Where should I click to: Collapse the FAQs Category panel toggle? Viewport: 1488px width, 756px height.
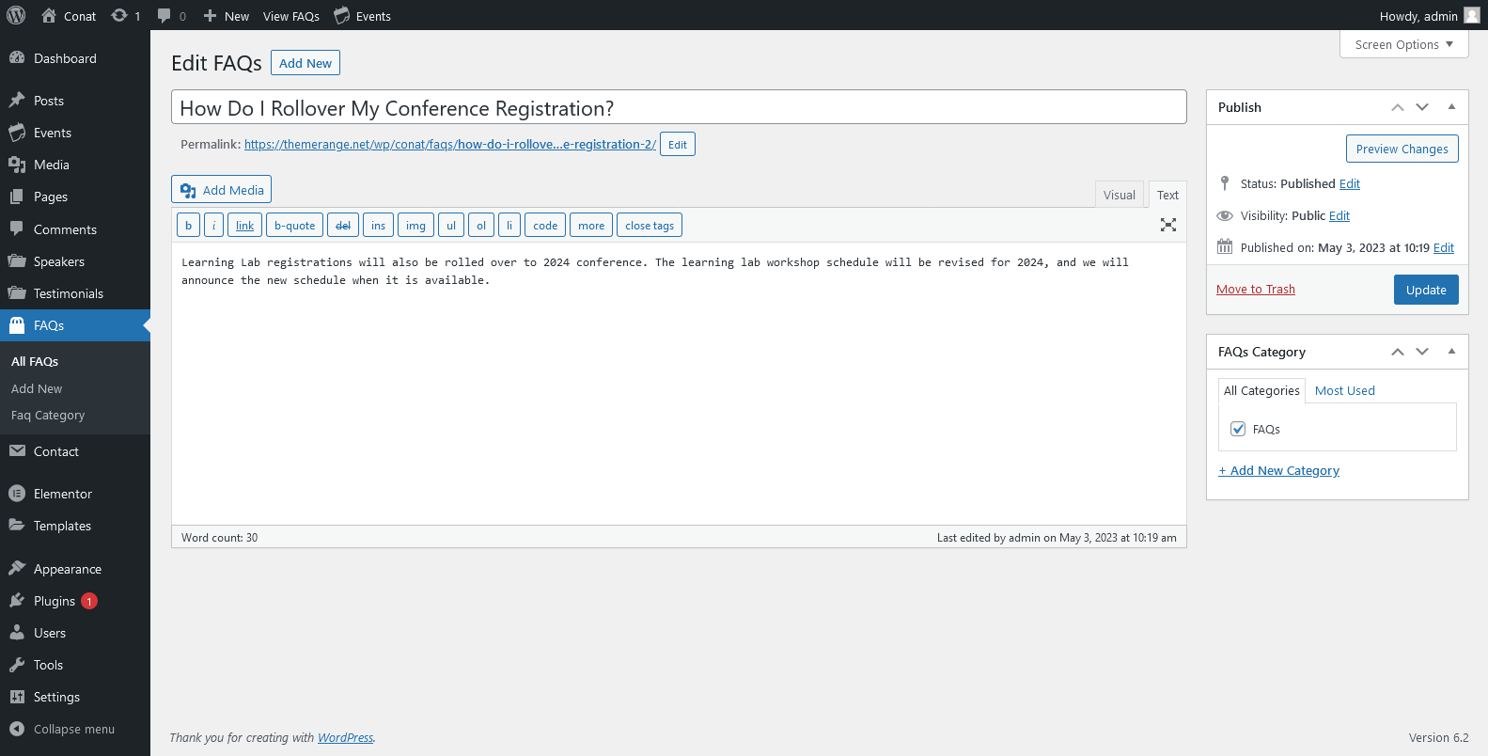pos(1451,352)
